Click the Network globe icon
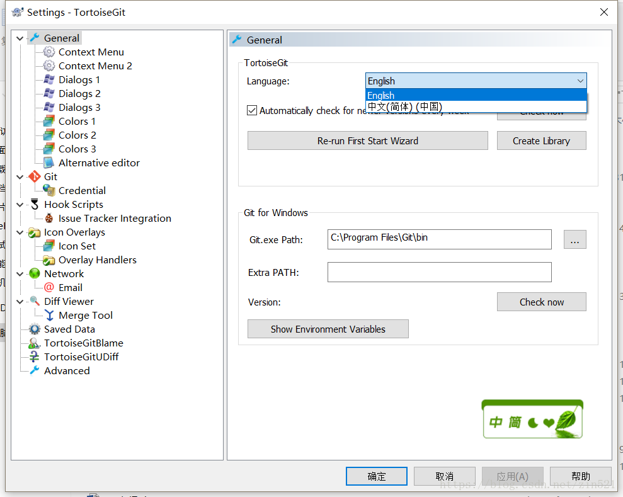This screenshot has height=497, width=623. pyautogui.click(x=35, y=273)
